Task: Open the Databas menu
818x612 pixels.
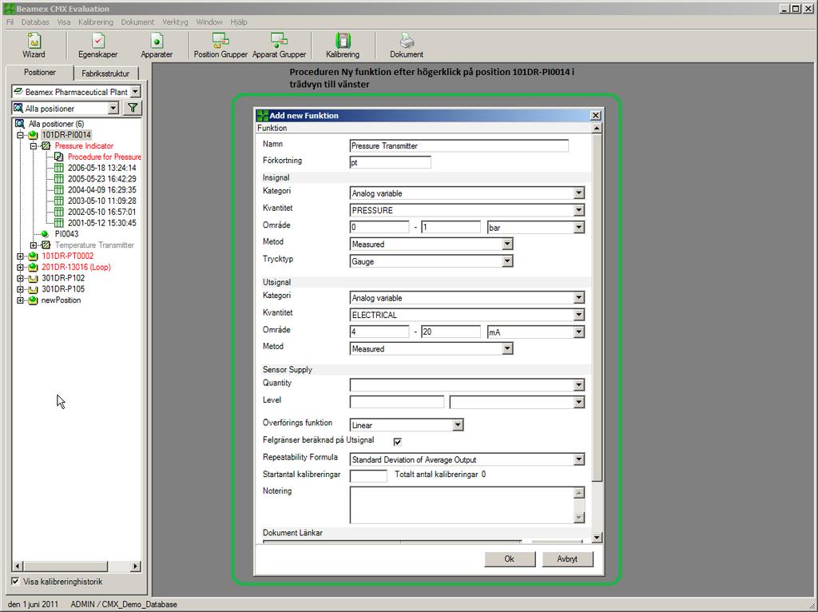Action: (x=35, y=22)
